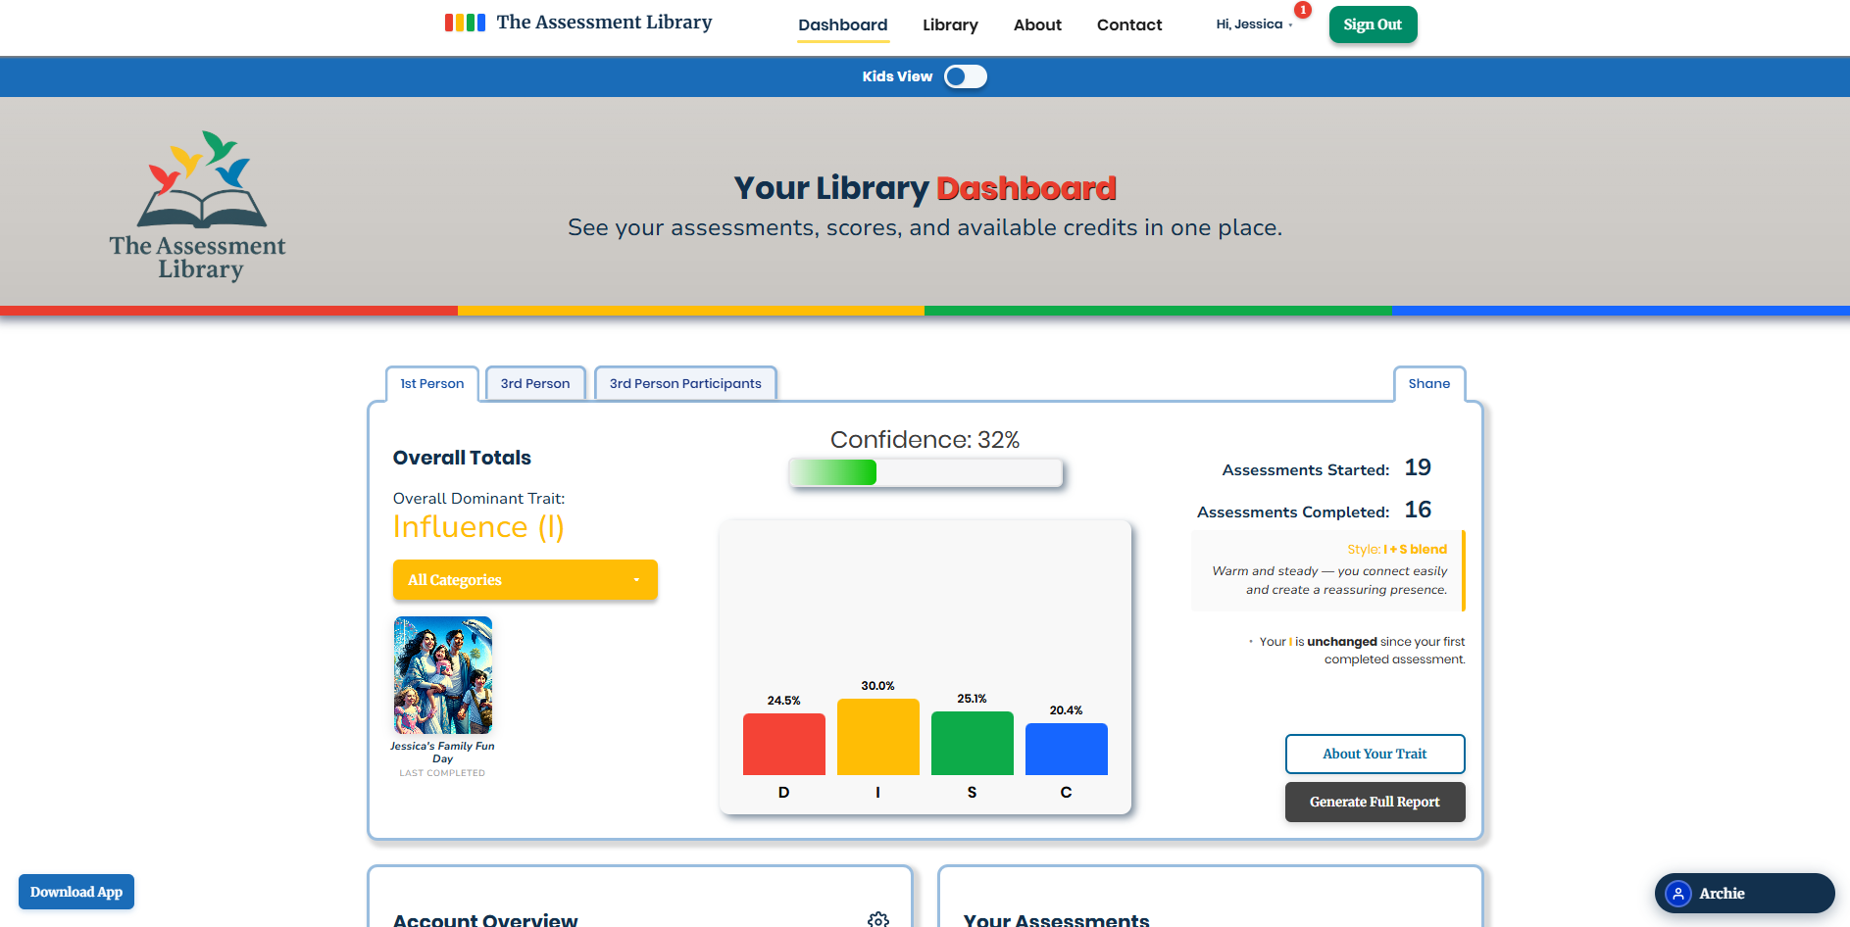Click the Style: I+S blend text
Screen dimensions: 1850x927
tap(1397, 550)
